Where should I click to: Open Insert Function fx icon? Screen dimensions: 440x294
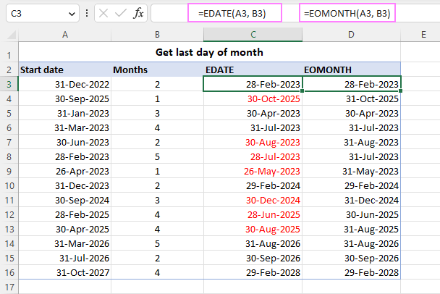point(138,13)
